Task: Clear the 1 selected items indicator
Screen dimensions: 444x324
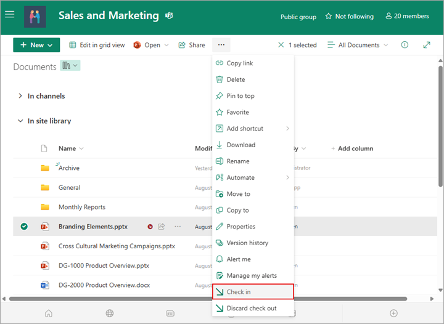Action: pos(281,45)
